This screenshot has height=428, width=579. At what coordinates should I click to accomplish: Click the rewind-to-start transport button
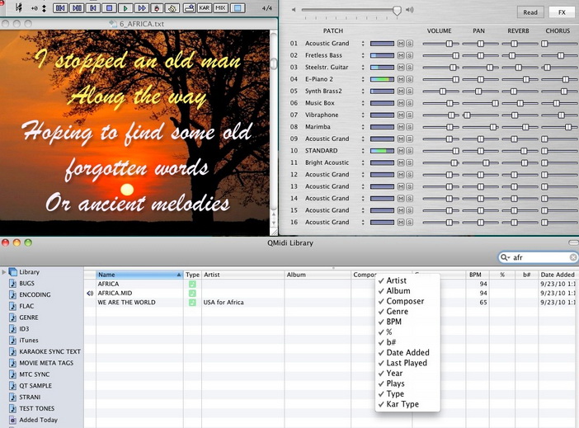point(93,7)
